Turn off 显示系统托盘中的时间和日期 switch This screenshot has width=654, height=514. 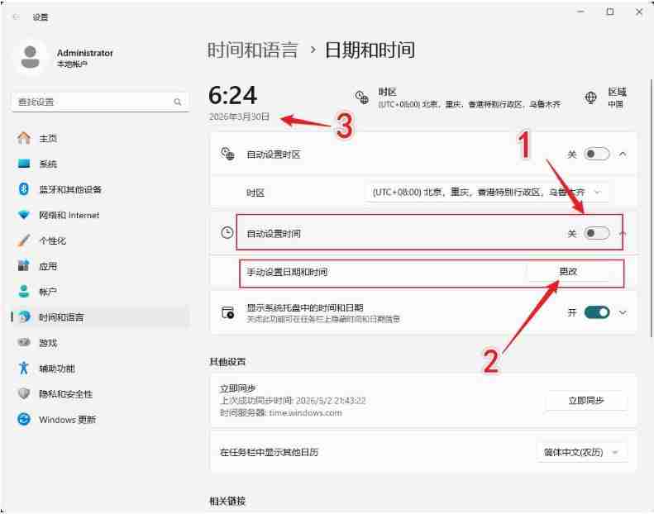coord(596,312)
